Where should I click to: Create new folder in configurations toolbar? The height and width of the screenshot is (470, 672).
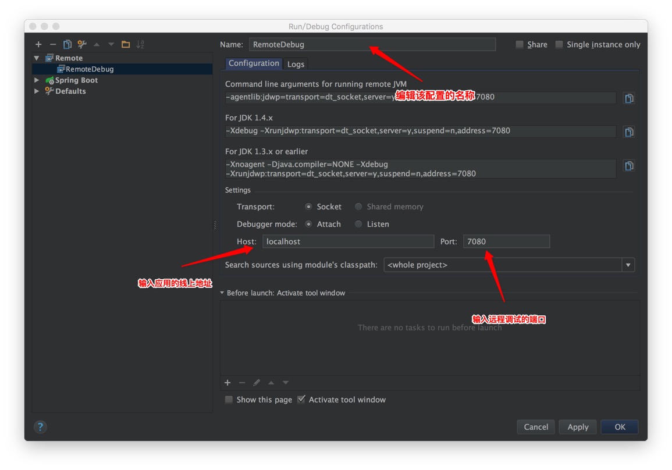126,44
